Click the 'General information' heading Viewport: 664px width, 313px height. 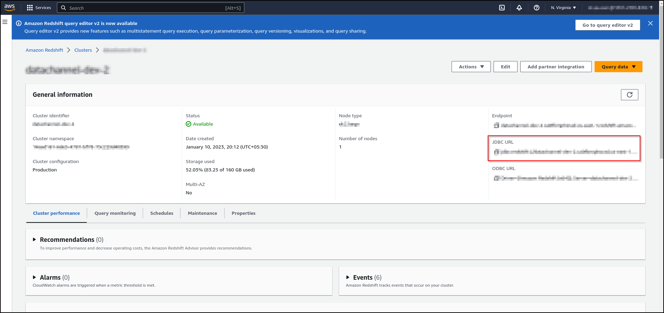click(x=62, y=94)
